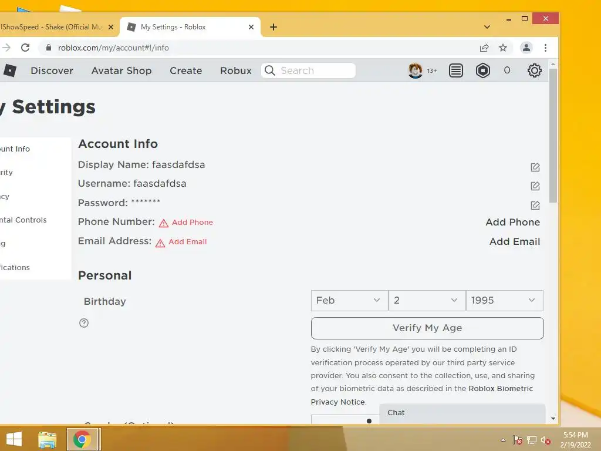Open the Robux hexagon icon
Viewport: 601px width, 451px height.
pos(483,70)
